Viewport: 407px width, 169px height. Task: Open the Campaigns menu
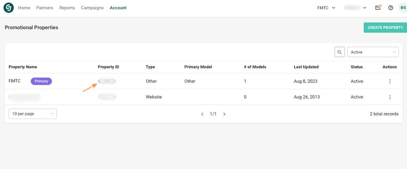coord(92,8)
